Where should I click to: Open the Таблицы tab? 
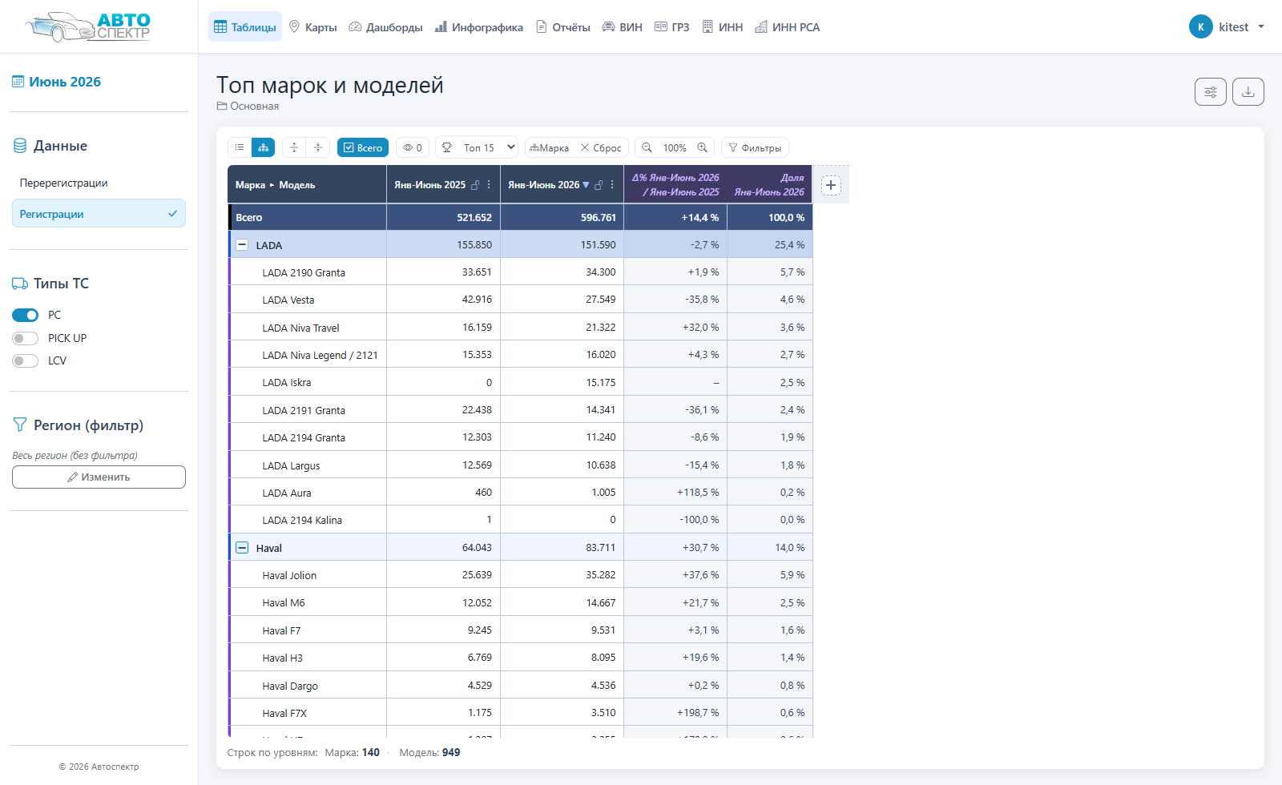pyautogui.click(x=245, y=26)
